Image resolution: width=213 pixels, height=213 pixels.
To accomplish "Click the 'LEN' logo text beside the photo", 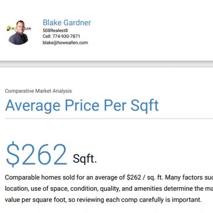I will click(x=28, y=29).
